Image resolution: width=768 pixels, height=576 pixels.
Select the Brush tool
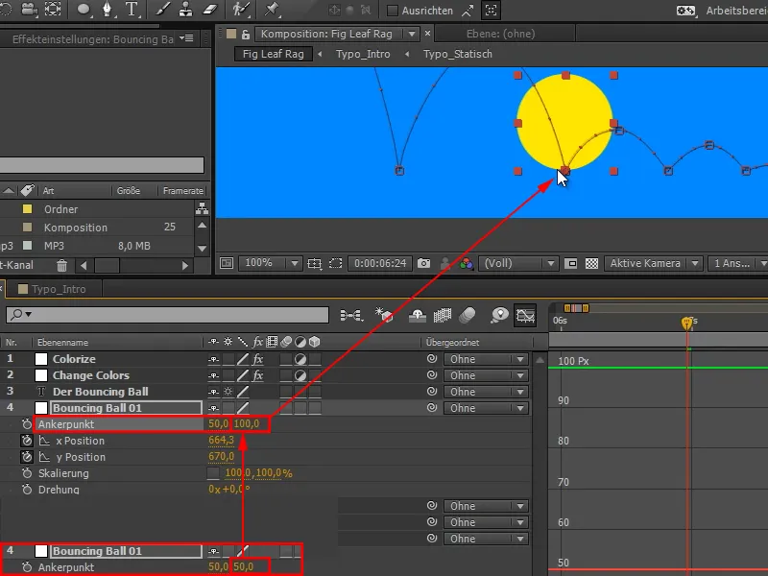point(161,12)
